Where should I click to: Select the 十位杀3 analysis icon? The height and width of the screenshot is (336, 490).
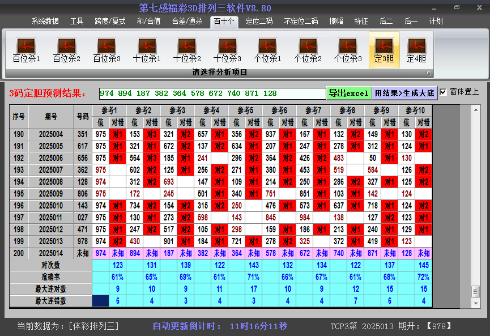227,50
